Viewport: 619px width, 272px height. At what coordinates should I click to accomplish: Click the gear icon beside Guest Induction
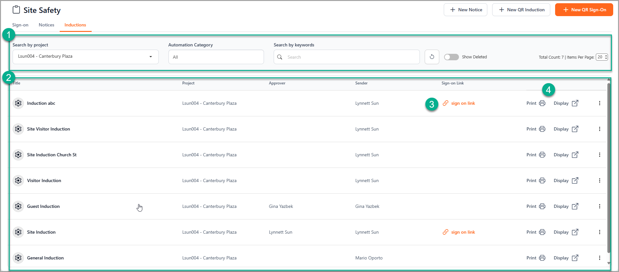[x=18, y=206]
